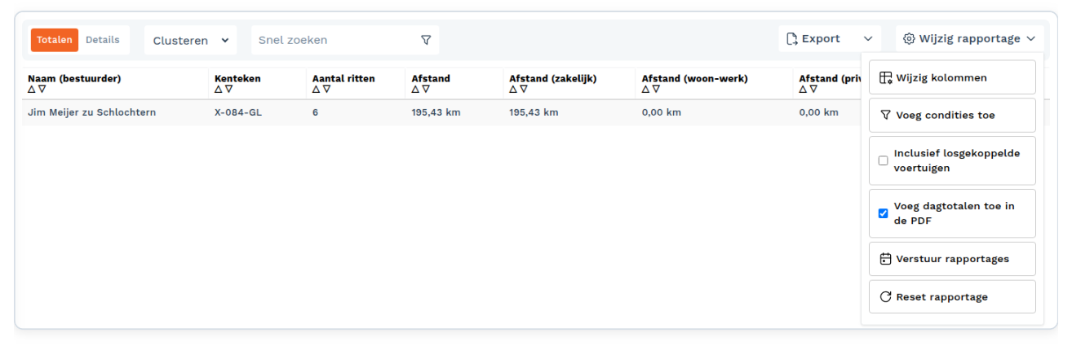1072x346 pixels.
Task: Click the Naam (bestuurder) column header
Action: [74, 79]
